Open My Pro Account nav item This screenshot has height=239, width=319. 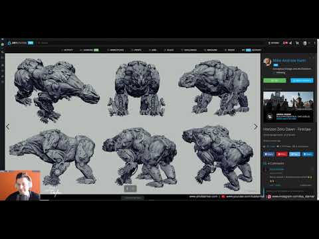(x=251, y=50)
